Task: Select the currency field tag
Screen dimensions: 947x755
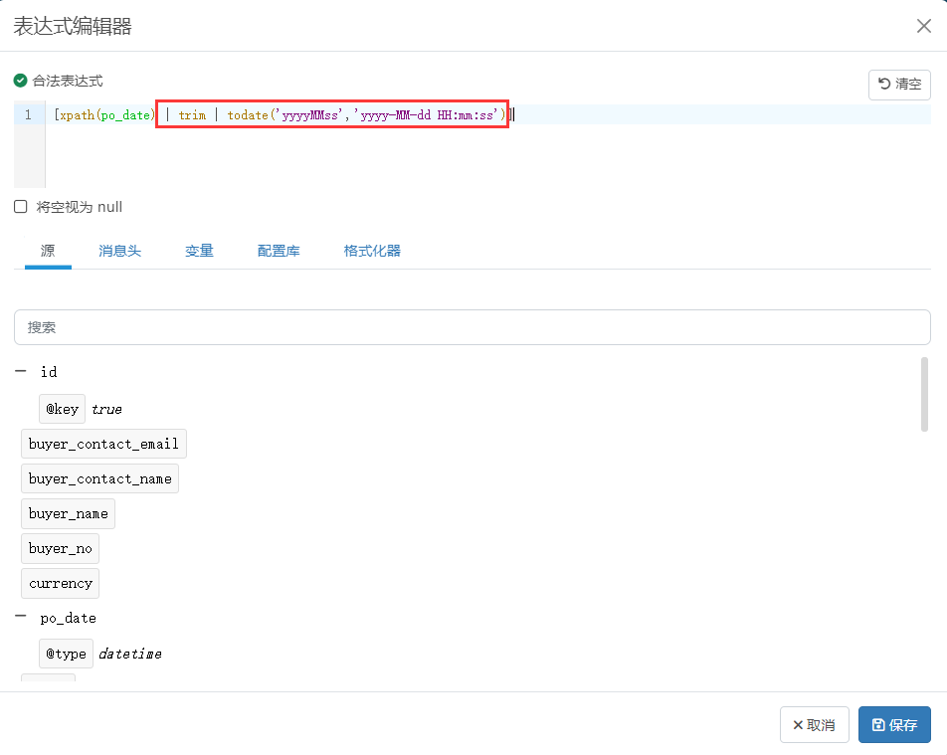Action: coord(61,583)
